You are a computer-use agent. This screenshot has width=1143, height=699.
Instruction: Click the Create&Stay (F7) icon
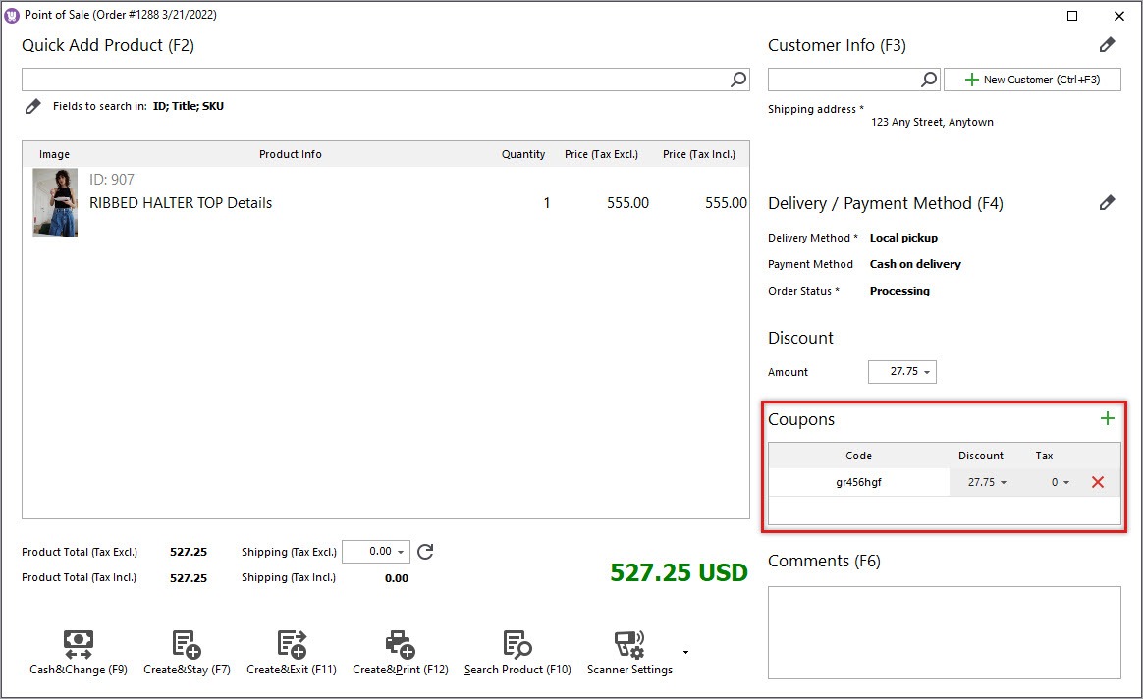[187, 644]
